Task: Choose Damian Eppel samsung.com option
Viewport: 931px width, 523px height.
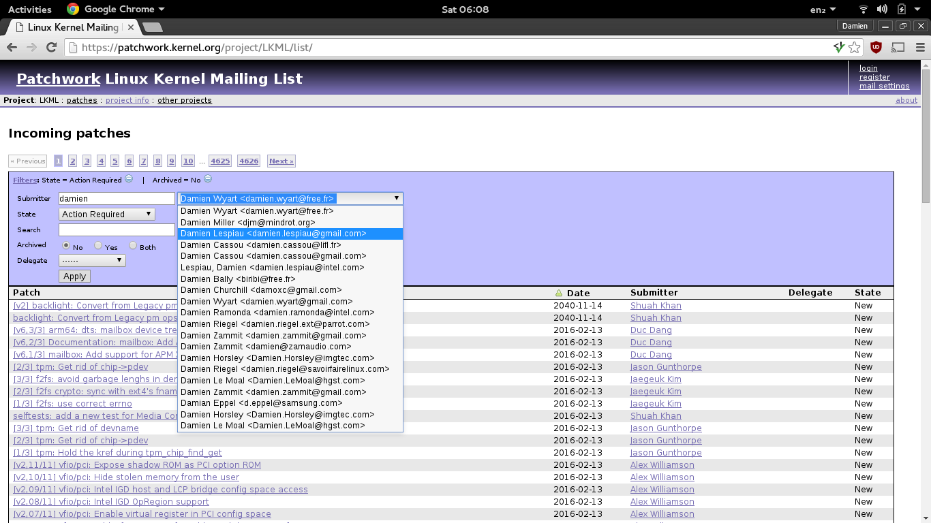Action: coord(290,403)
